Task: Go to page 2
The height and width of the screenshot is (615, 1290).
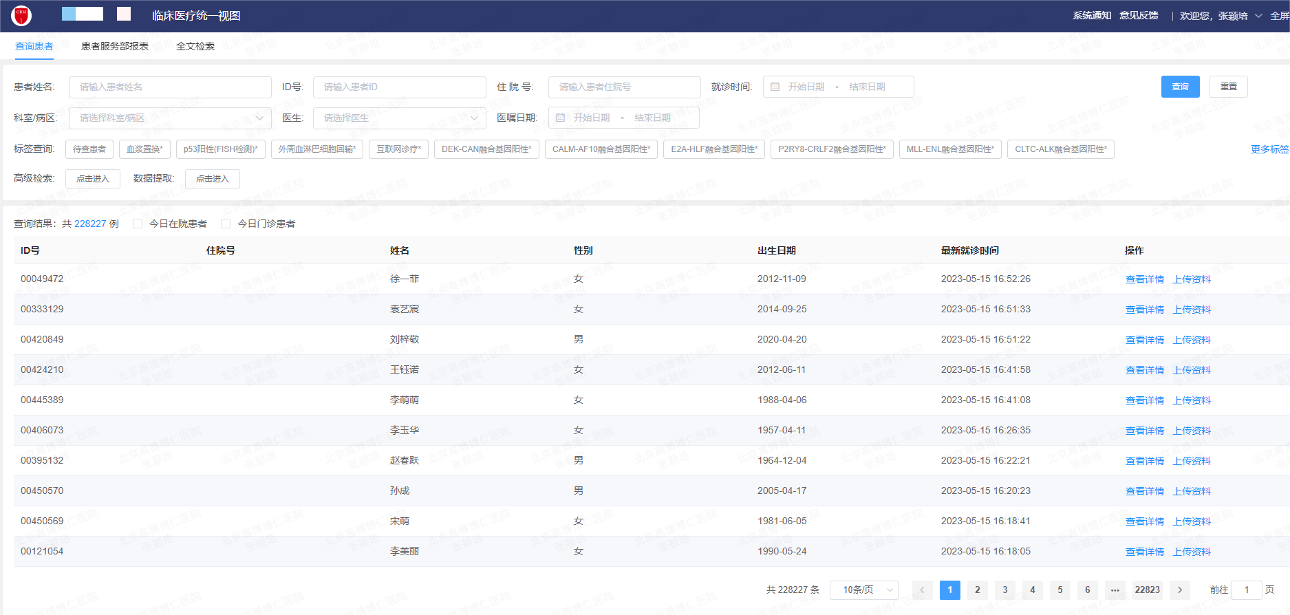Action: [x=978, y=590]
